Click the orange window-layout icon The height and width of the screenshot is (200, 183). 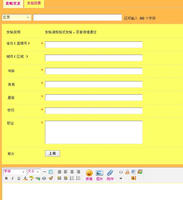(134, 178)
